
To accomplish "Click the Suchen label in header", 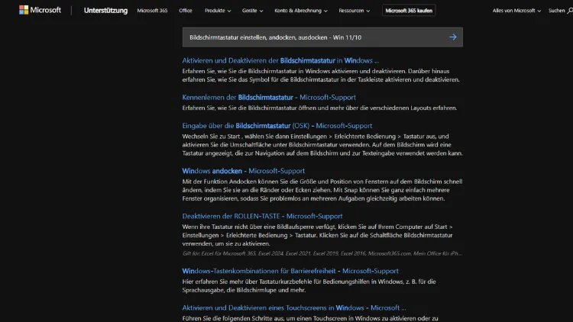I will [556, 11].
